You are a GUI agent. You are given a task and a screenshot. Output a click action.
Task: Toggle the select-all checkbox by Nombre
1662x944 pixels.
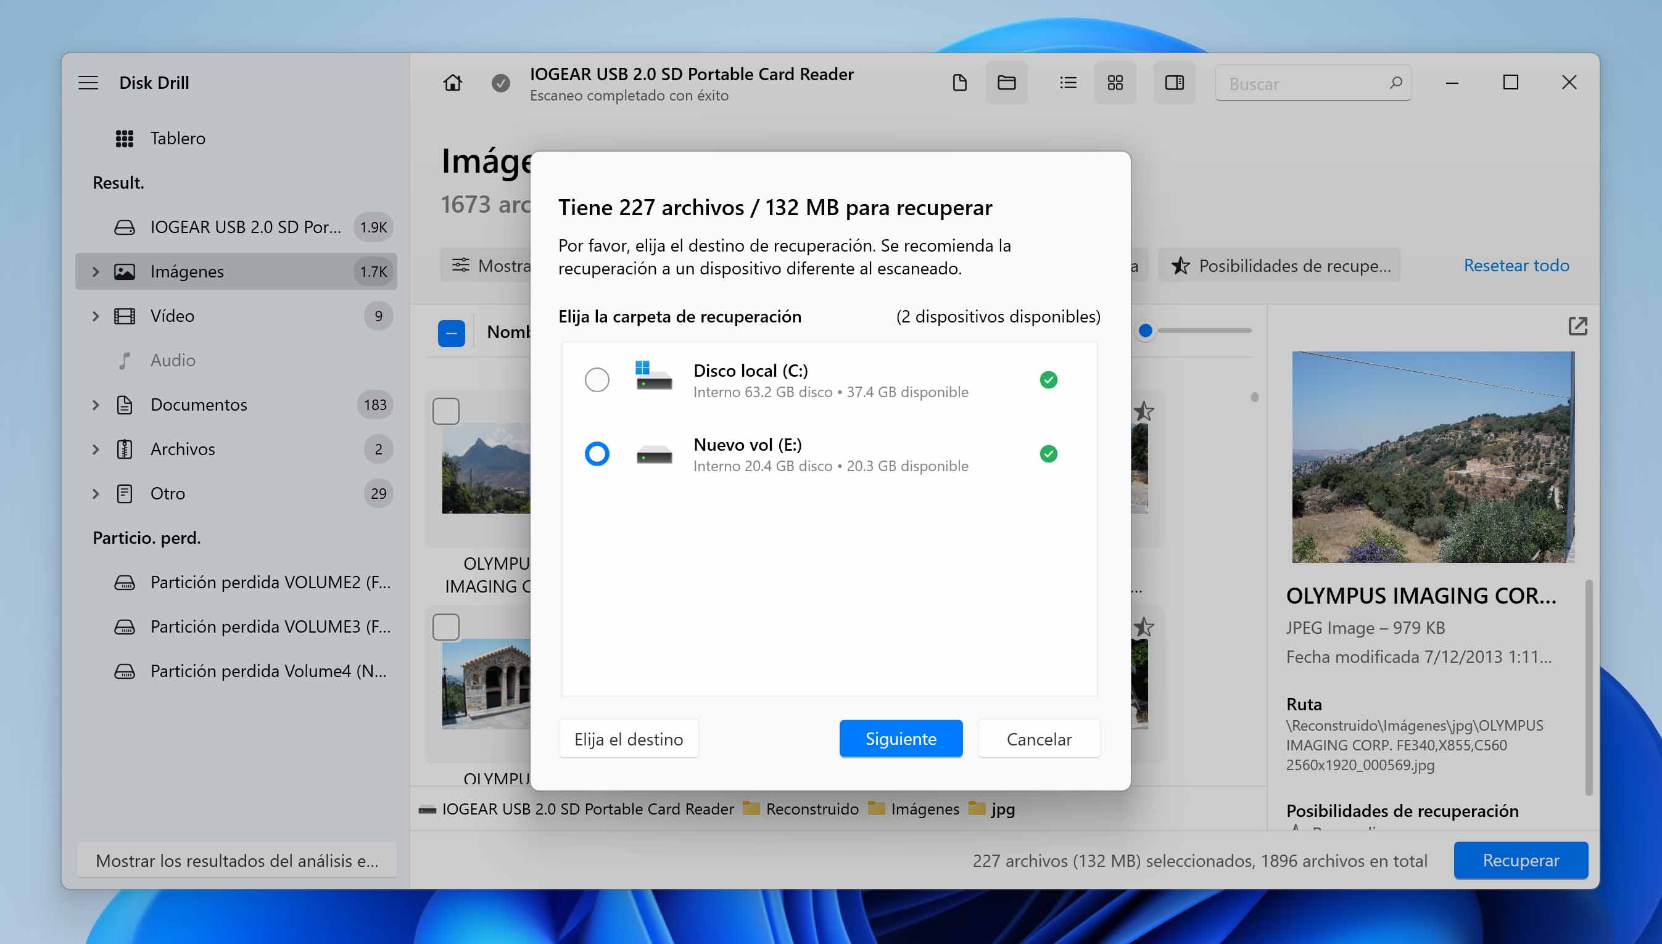coord(452,333)
